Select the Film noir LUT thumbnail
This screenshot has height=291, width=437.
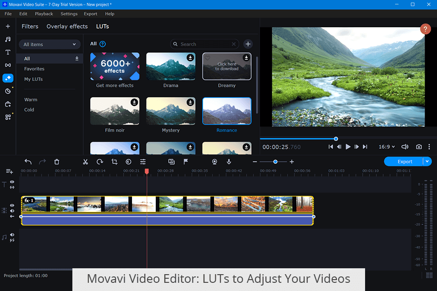115,111
